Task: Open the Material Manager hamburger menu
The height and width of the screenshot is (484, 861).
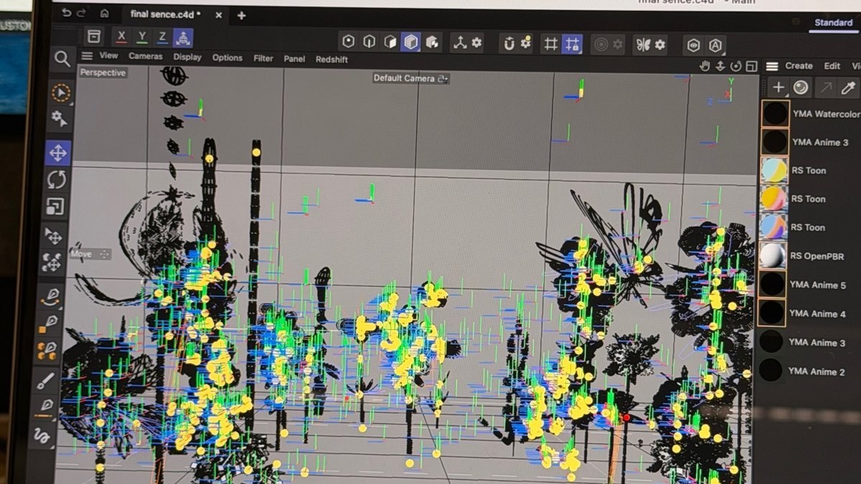Action: point(772,66)
